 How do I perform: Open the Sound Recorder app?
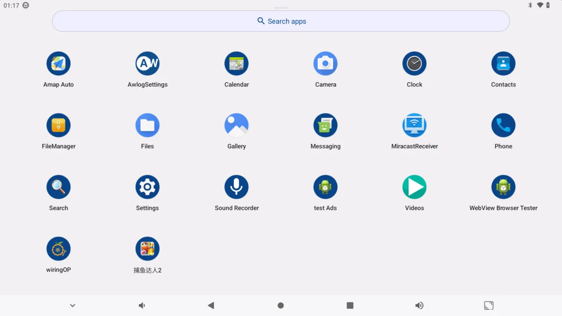pos(236,187)
